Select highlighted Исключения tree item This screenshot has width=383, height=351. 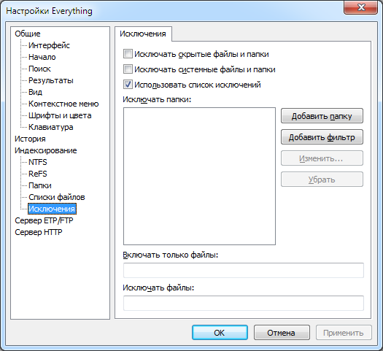click(x=52, y=209)
